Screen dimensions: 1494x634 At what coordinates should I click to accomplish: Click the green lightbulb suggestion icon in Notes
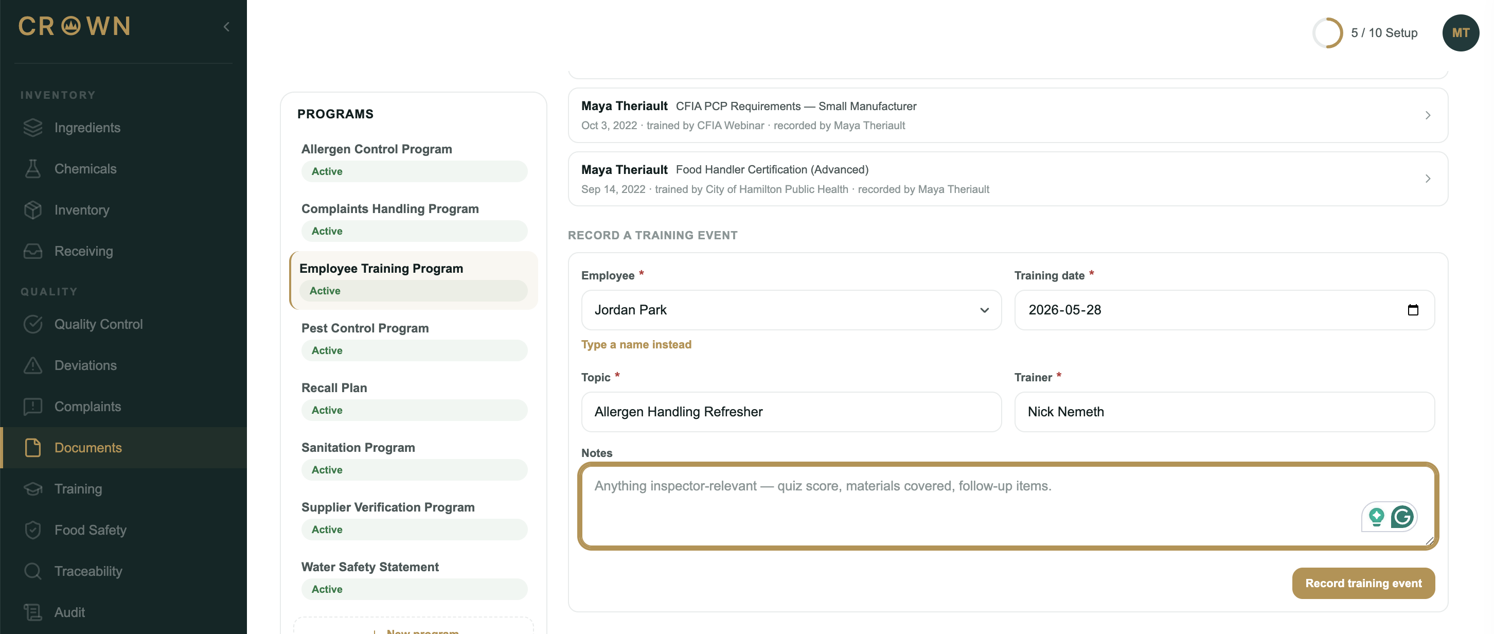click(1376, 516)
